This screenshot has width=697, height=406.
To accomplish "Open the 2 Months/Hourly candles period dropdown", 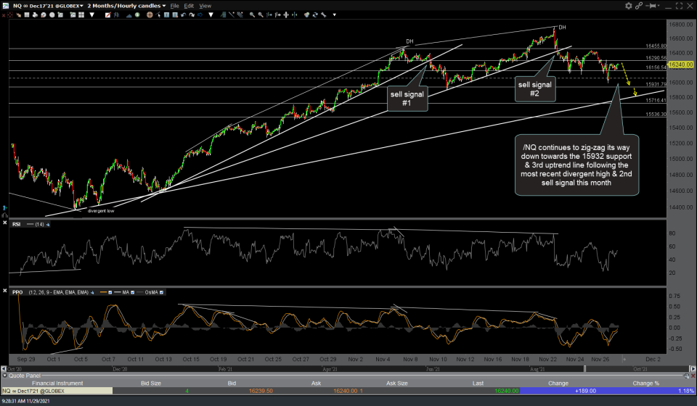I will click(x=126, y=6).
